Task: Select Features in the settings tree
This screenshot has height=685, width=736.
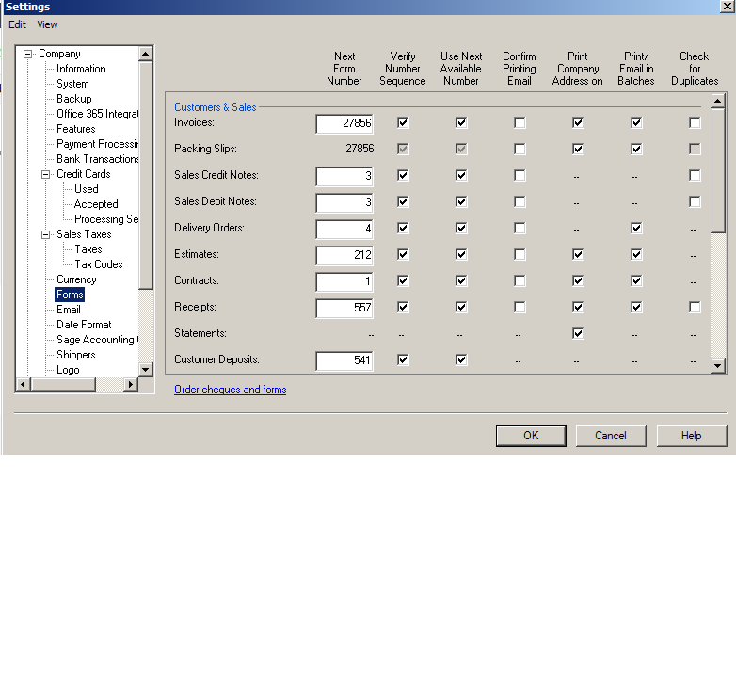Action: pos(76,129)
